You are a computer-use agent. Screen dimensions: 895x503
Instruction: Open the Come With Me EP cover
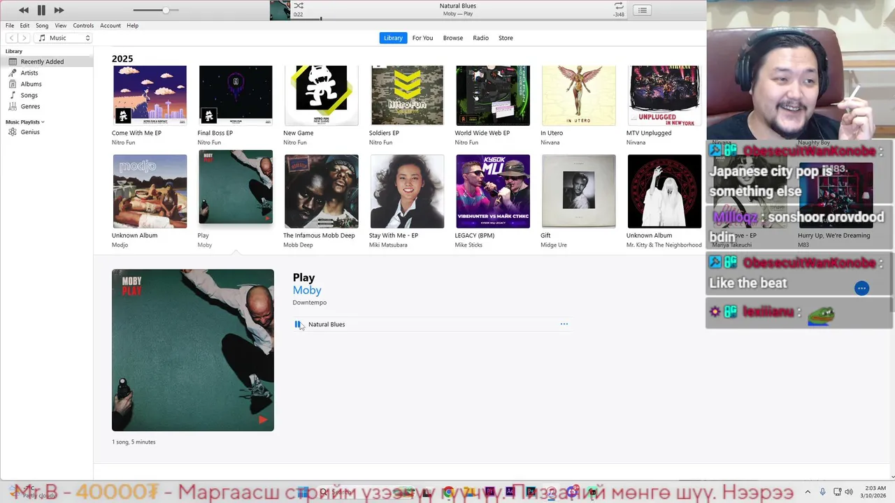[150, 95]
